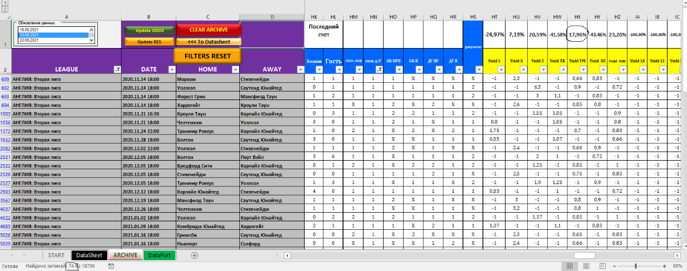Screen dimensions: 687x271
Task: Click the outline level 2 expand button
Action: point(5,10)
